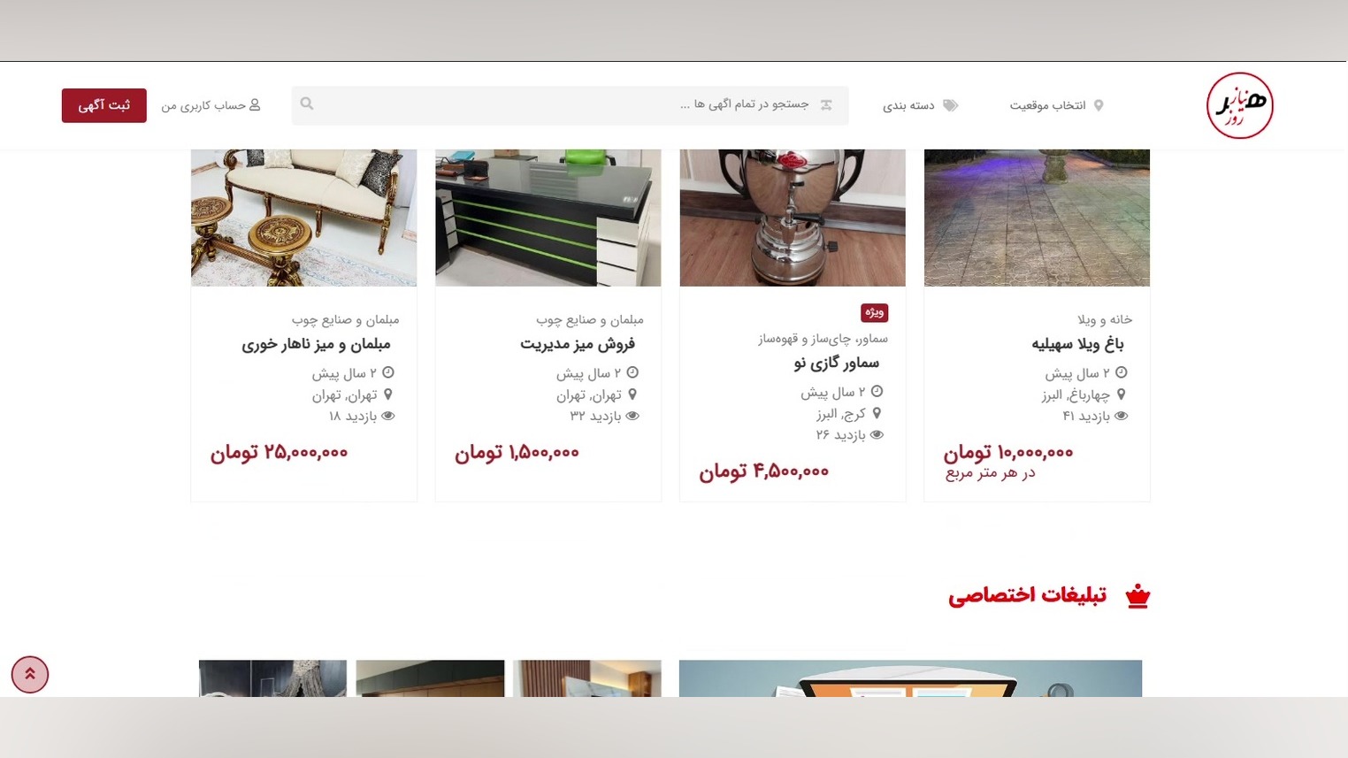Click the sofa furniture product photo
1348x758 pixels.
click(x=303, y=218)
